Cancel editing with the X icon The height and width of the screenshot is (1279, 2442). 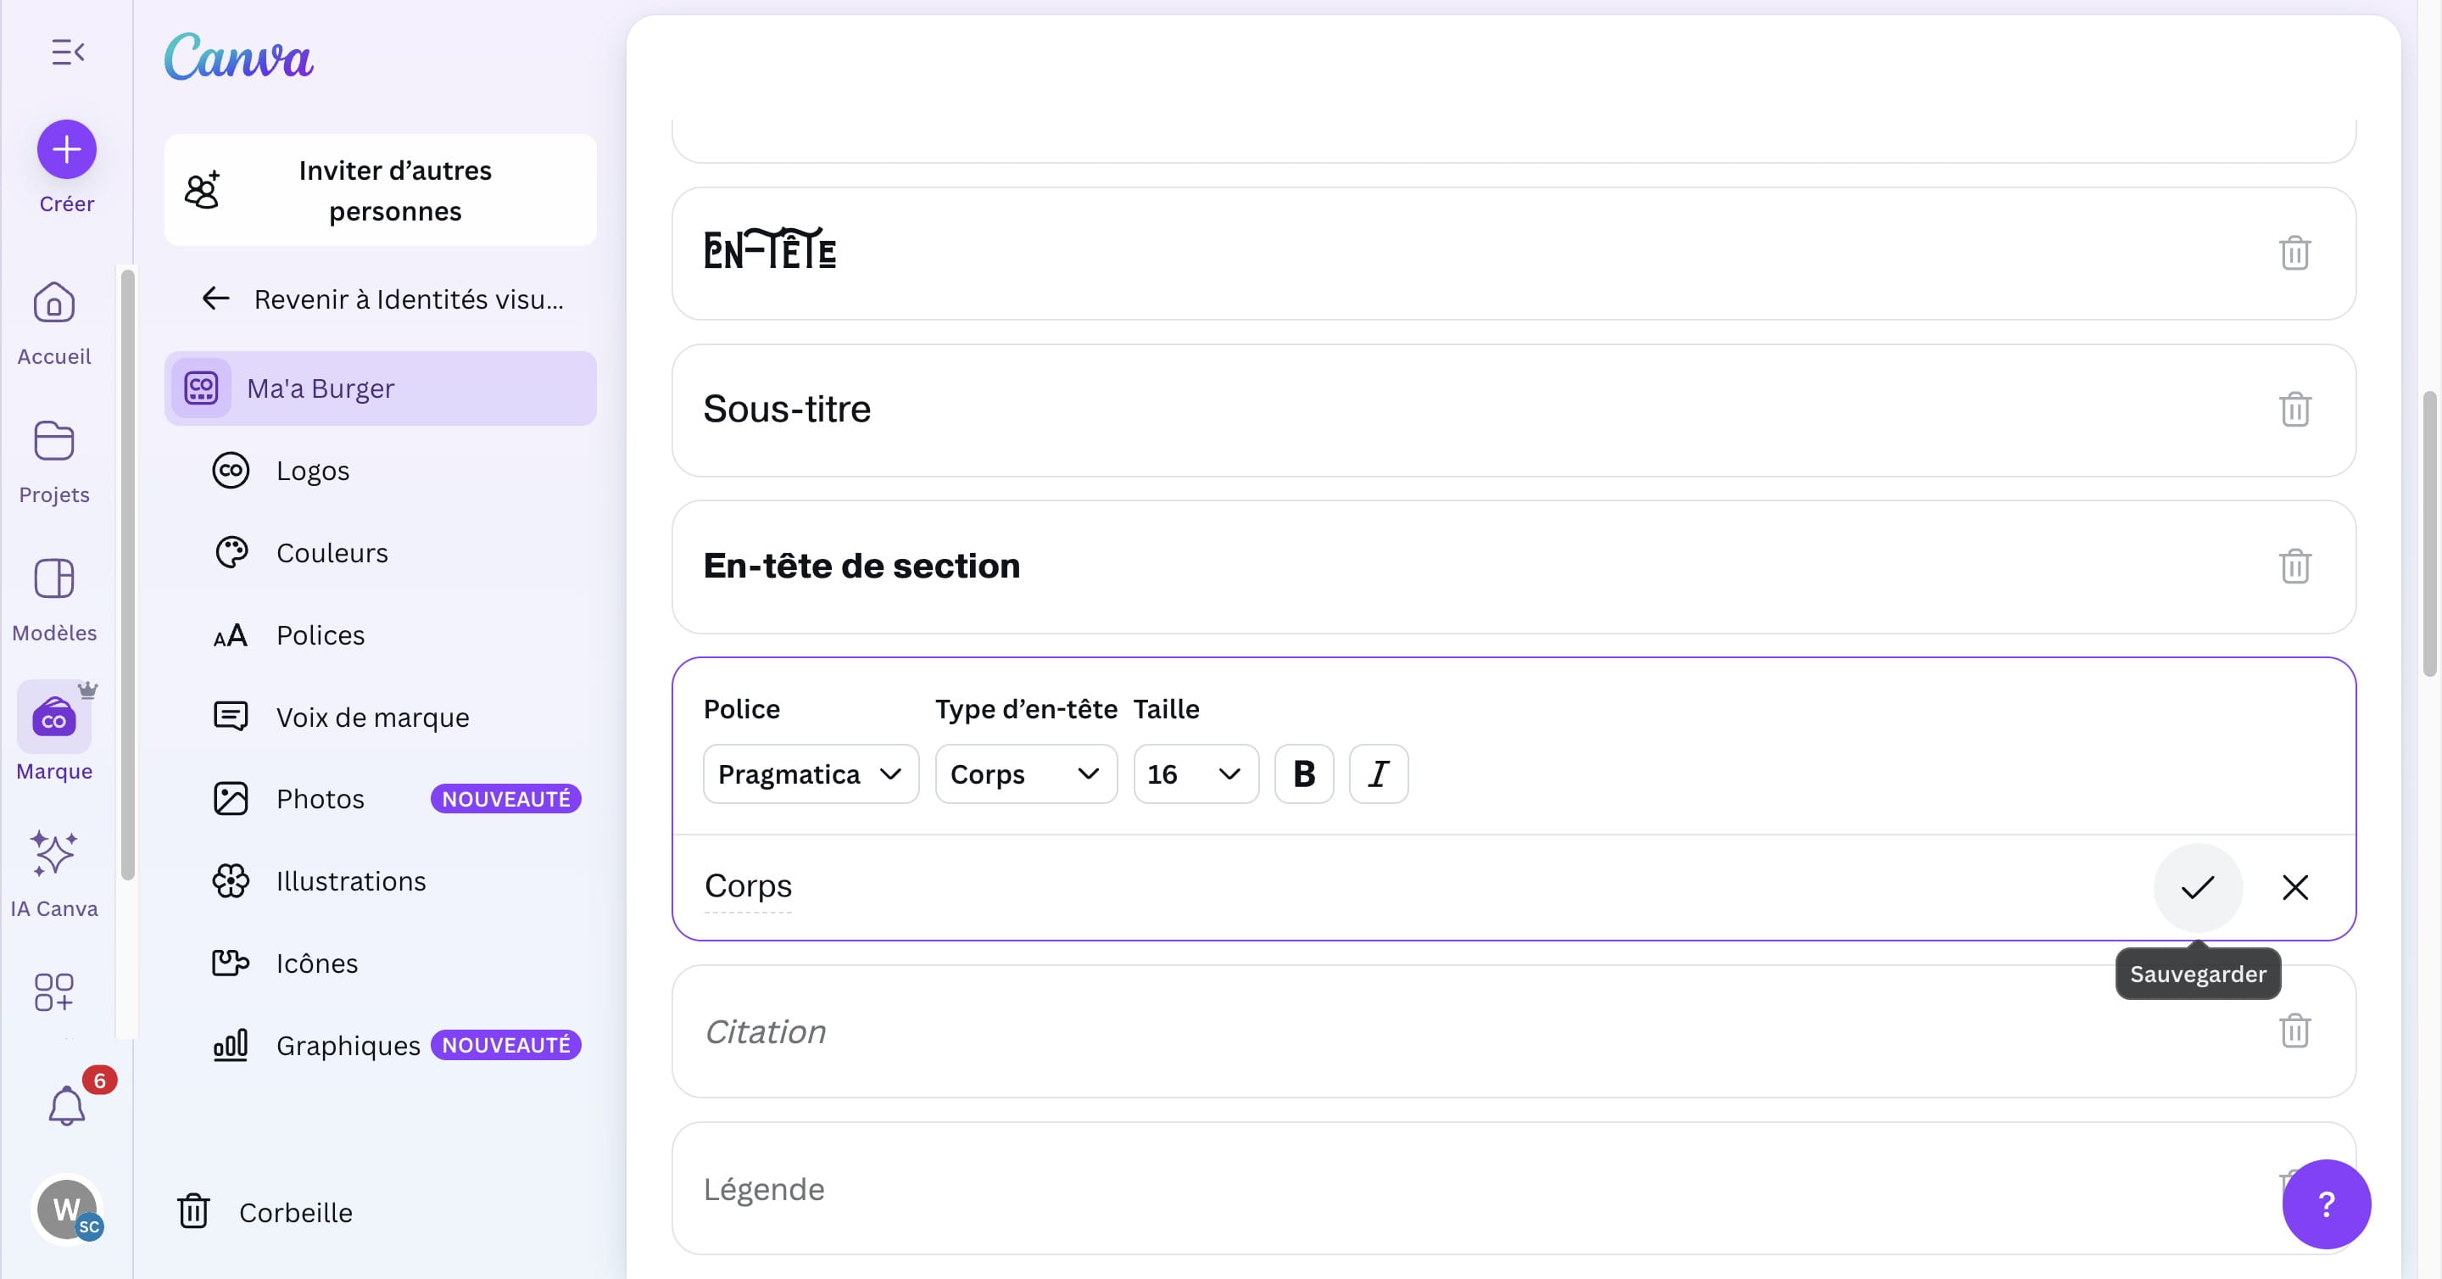[2295, 887]
